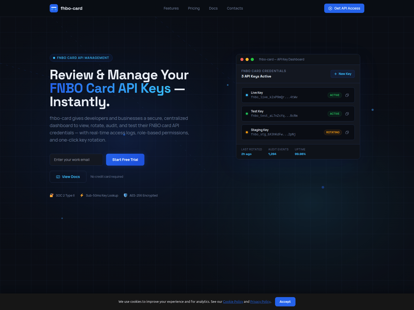Viewport: 414px width, 310px height.
Task: Accept the cookie banner
Action: coord(285,302)
